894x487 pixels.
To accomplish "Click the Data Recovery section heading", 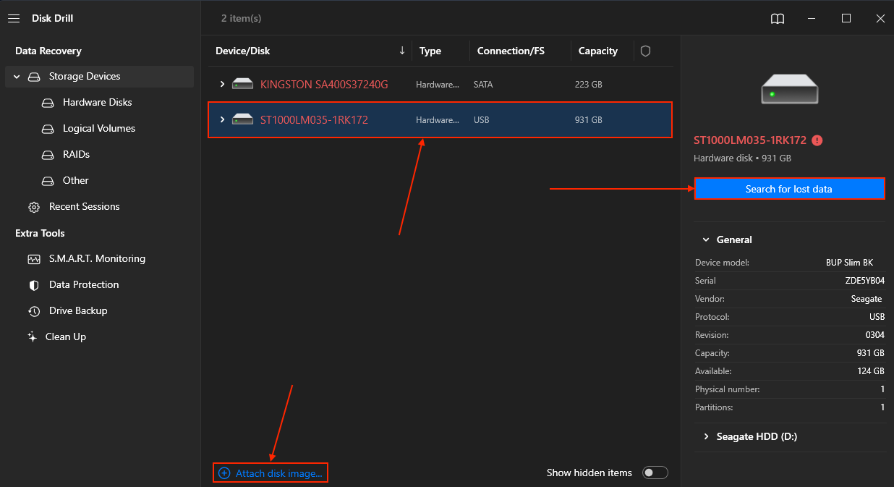I will click(48, 51).
